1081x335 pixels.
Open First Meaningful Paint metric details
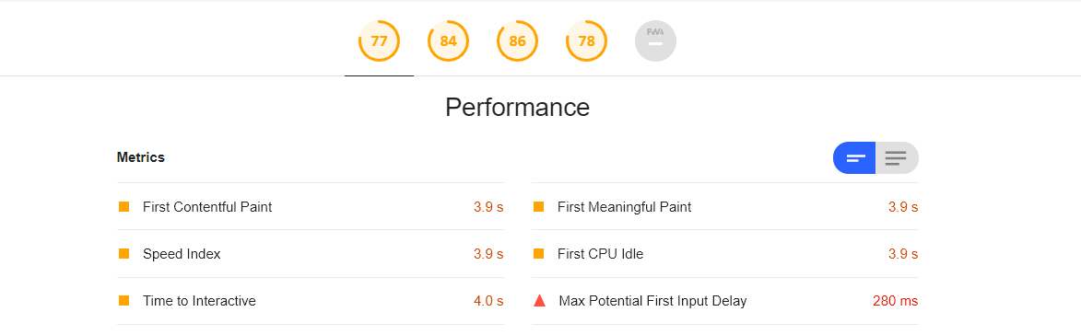pyautogui.click(x=725, y=206)
